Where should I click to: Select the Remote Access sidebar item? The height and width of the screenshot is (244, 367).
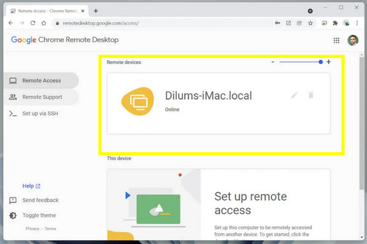[42, 81]
